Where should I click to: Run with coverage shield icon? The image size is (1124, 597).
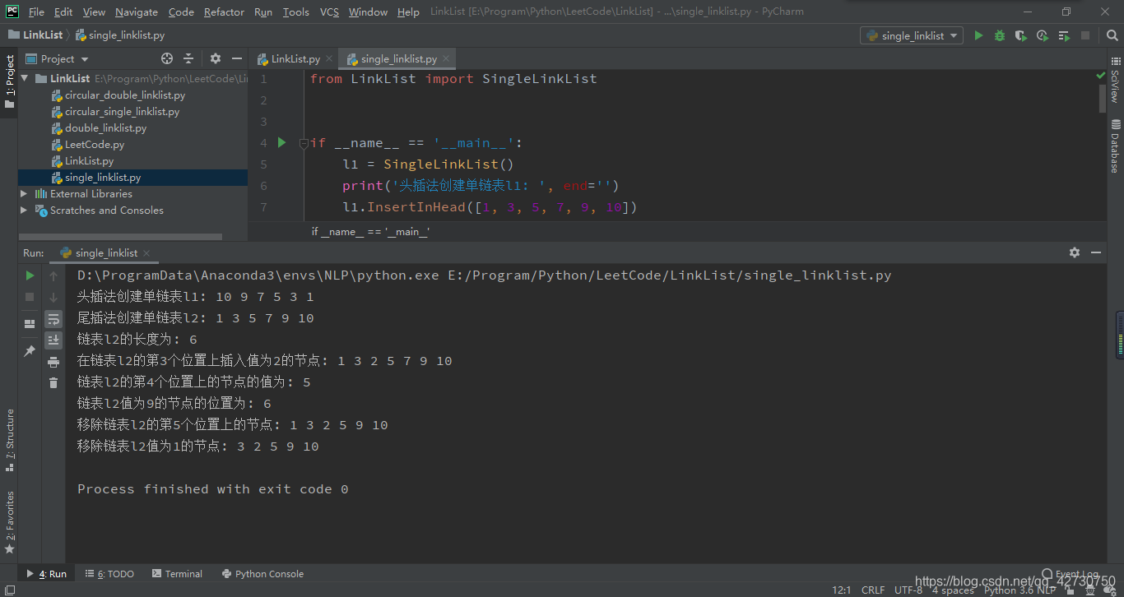(x=1021, y=35)
